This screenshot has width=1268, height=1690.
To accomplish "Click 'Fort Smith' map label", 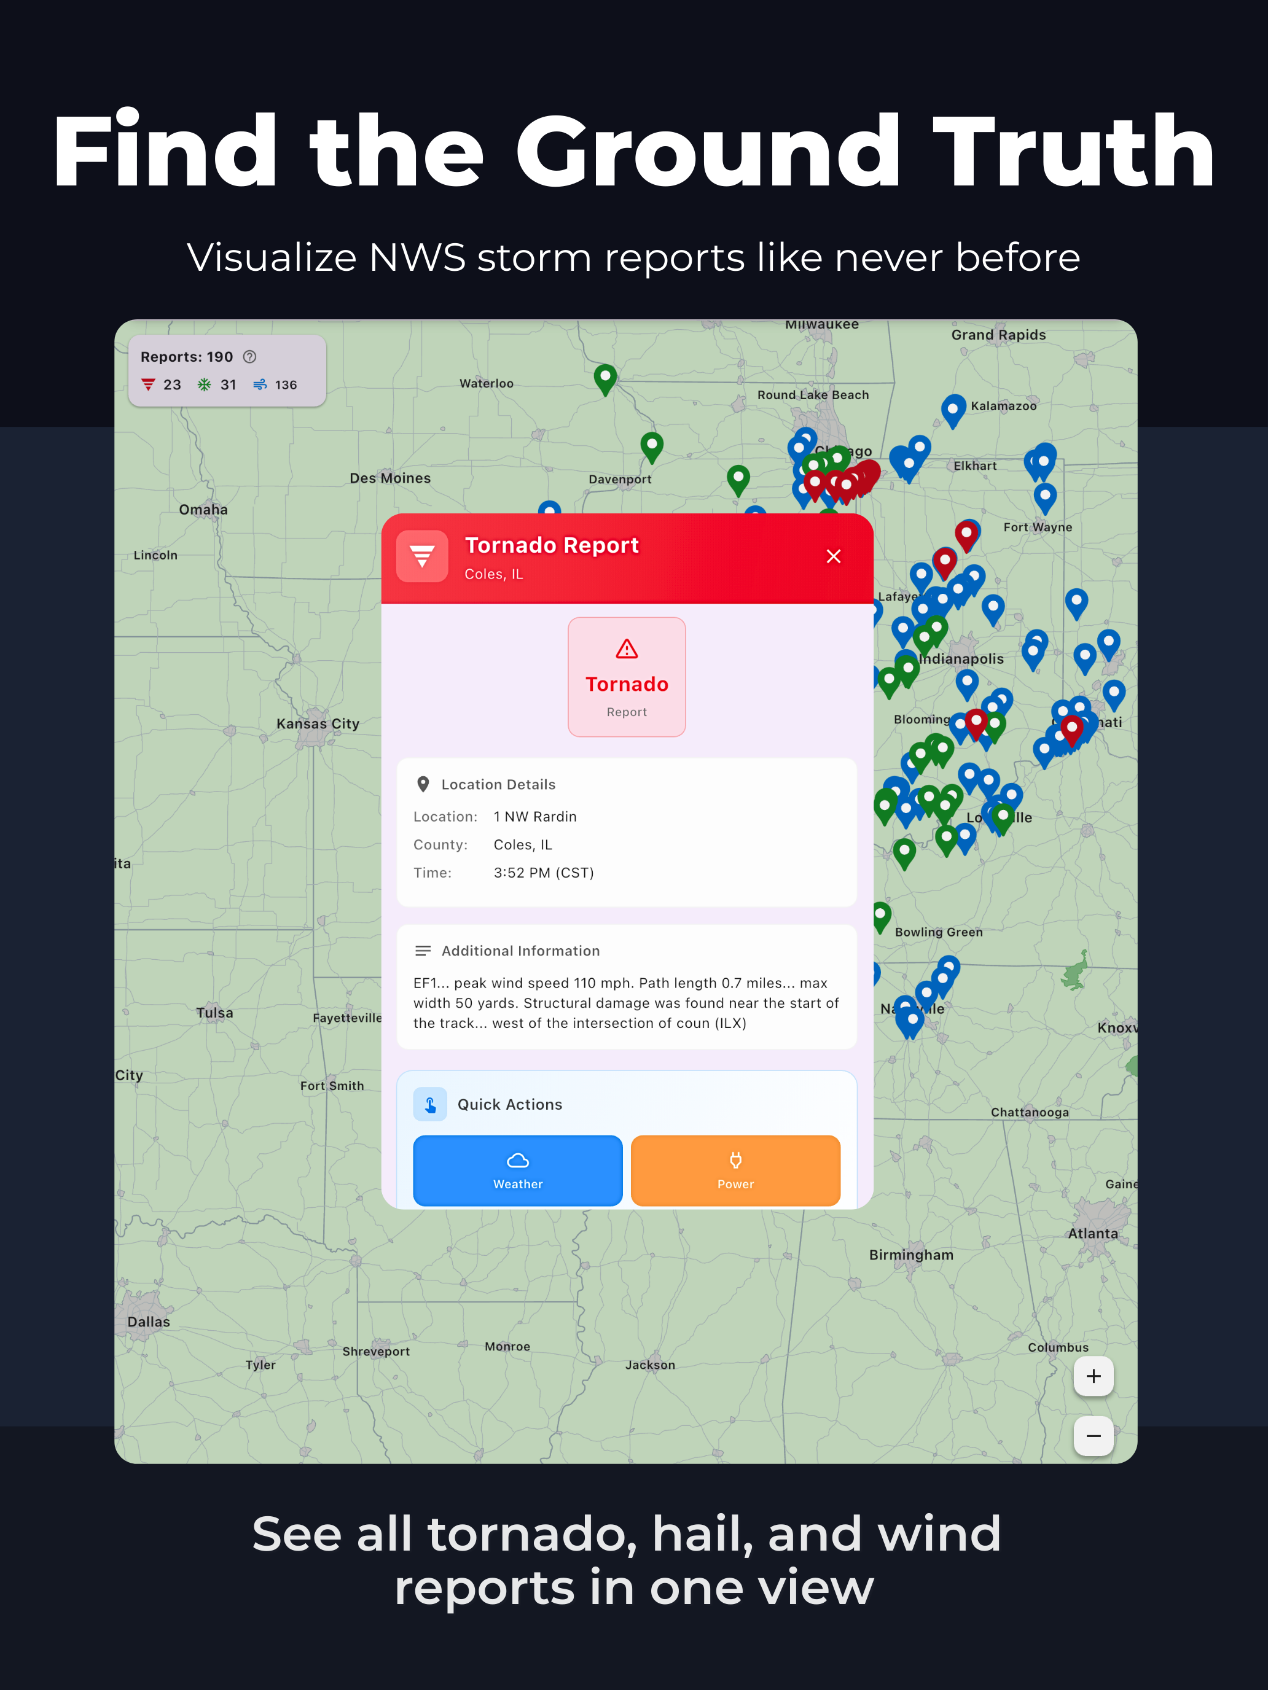I will coord(332,1086).
